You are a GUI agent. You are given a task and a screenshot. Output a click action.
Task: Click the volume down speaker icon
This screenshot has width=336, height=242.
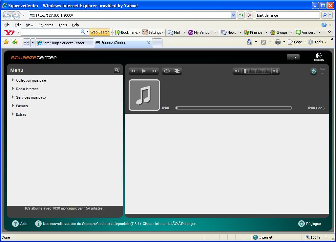pos(237,71)
